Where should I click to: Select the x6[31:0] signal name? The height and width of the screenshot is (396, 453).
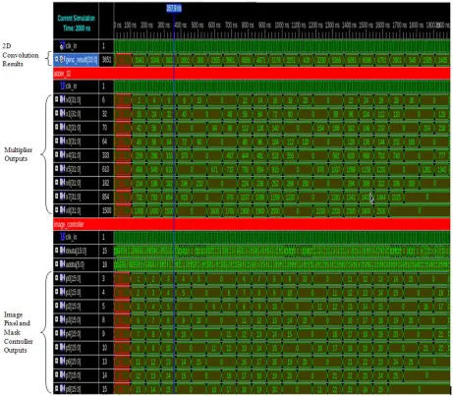[73, 183]
